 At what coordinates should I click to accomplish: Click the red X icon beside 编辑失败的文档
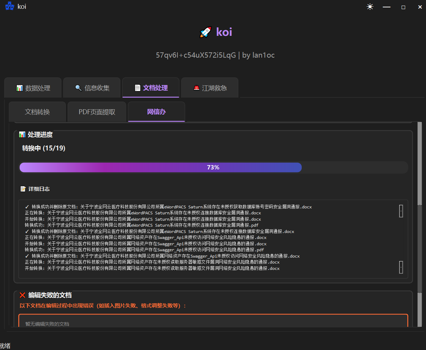pyautogui.click(x=23, y=295)
